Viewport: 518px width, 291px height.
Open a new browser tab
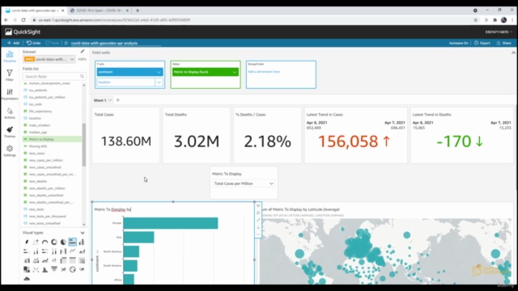(x=138, y=11)
